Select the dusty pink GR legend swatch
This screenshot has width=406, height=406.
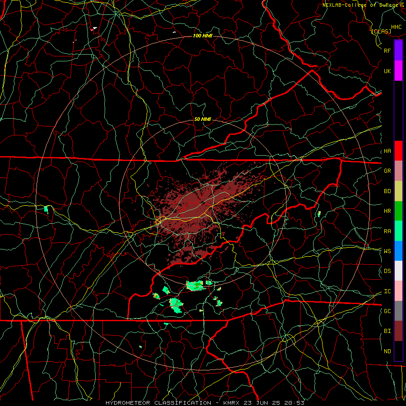(398, 171)
